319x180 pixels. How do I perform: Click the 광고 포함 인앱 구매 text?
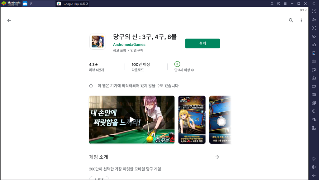[128, 50]
